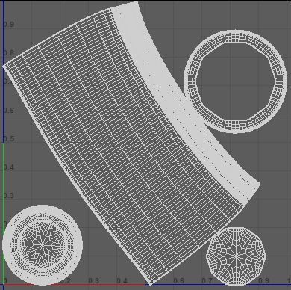Click the 0.8 label on the vertical axis
This screenshot has height=290, width=291.
pyautogui.click(x=9, y=53)
